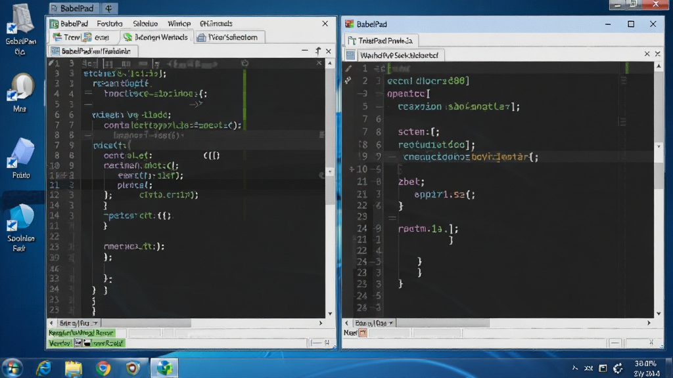The height and width of the screenshot is (378, 673).
Task: Toggle the pin arrow in left document tab bar
Action: 318,51
